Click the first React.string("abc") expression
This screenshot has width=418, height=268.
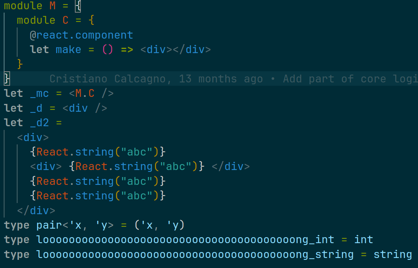click(98, 152)
